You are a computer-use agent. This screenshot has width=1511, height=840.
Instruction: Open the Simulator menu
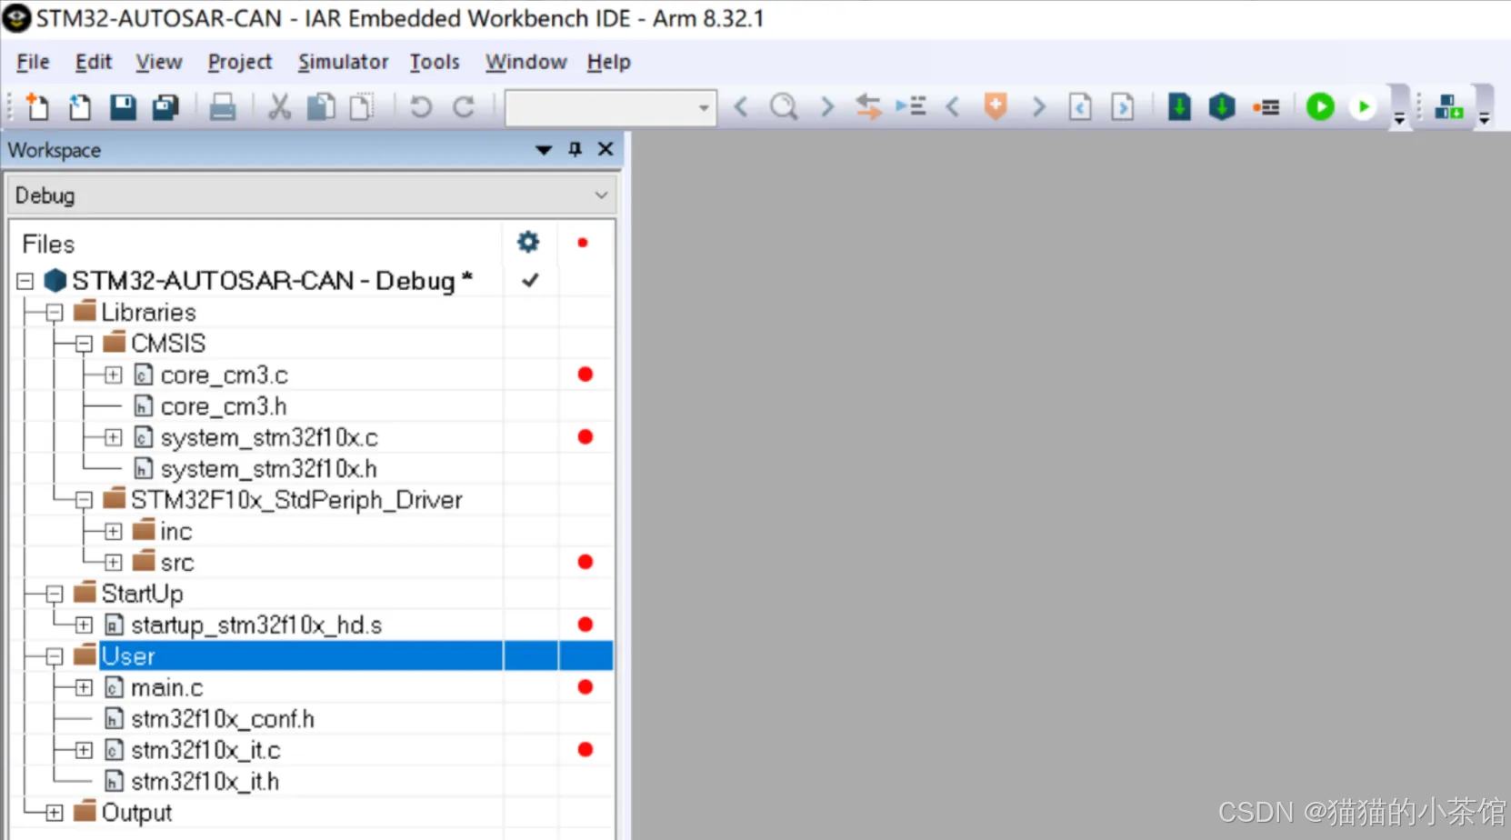pyautogui.click(x=343, y=62)
